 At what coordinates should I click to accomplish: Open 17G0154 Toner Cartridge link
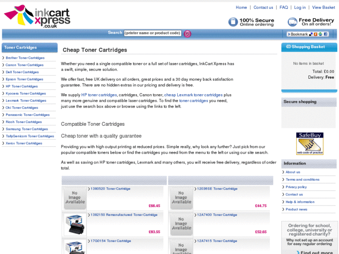pyautogui.click(x=111, y=241)
